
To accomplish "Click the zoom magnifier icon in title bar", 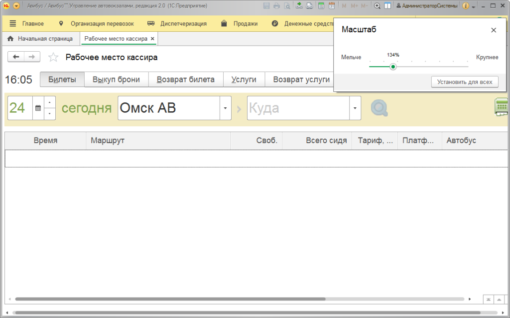I will [x=377, y=6].
